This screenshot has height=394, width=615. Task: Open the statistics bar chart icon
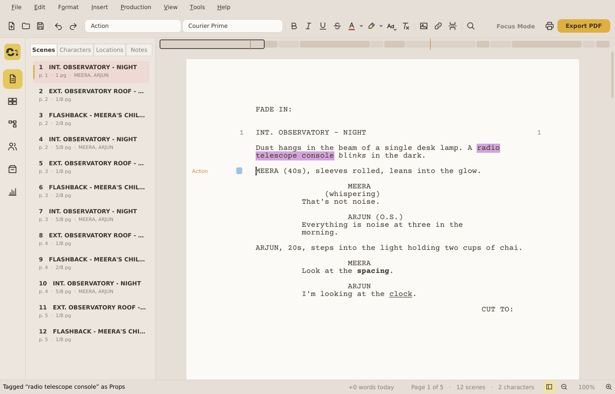pos(12,192)
